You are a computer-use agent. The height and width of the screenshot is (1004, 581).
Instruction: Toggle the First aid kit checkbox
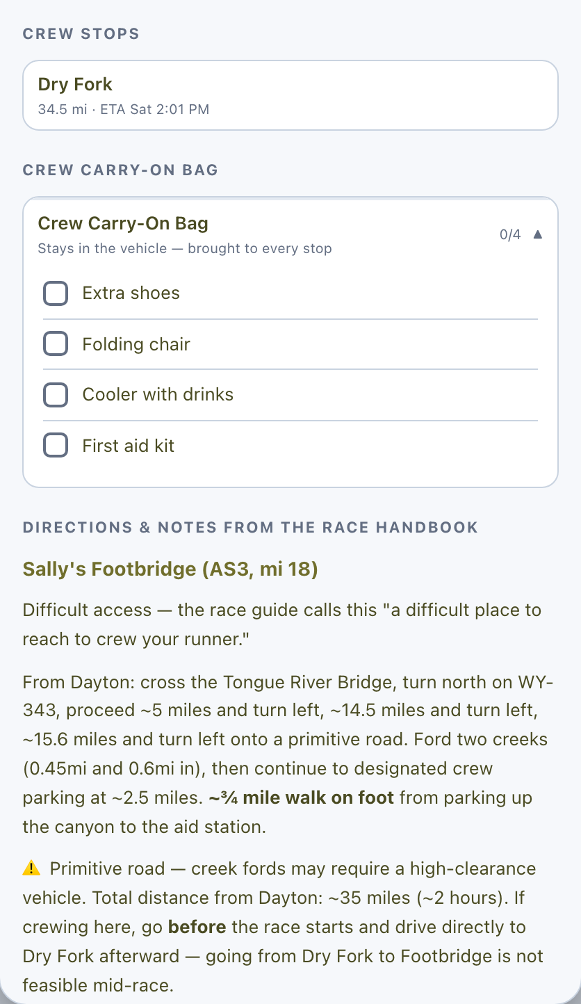[x=56, y=445]
